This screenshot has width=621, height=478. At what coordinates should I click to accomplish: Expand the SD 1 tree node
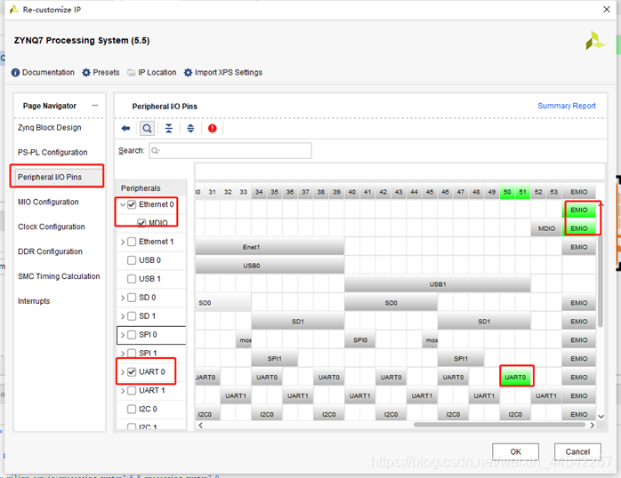pyautogui.click(x=123, y=316)
